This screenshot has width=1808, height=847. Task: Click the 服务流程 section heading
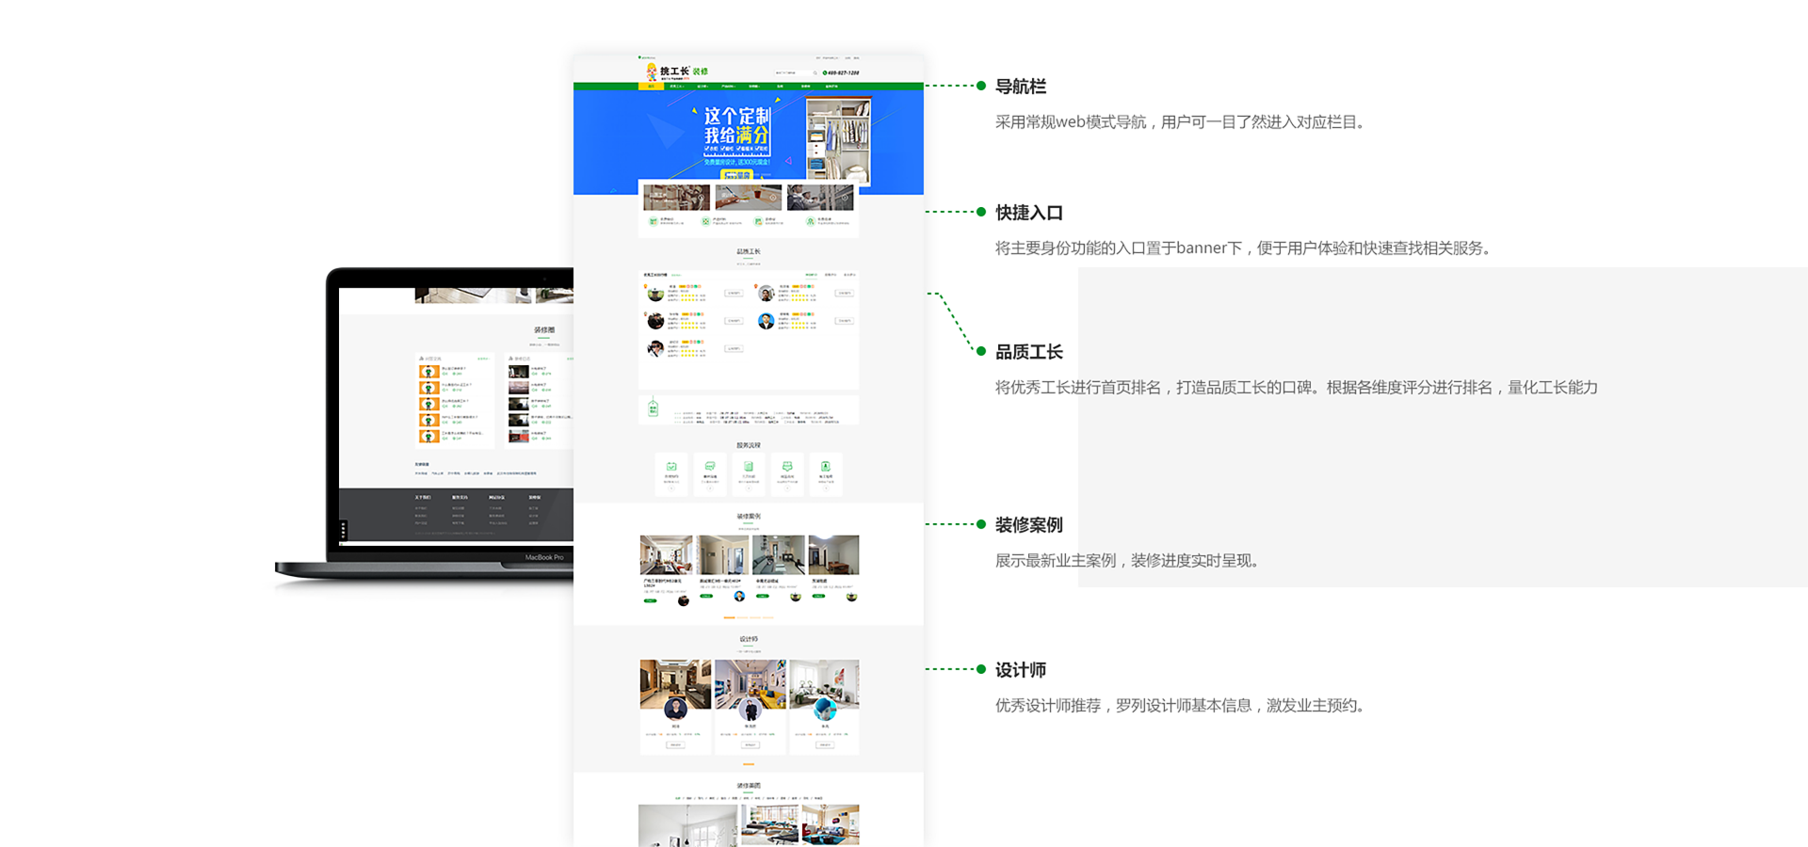click(749, 446)
